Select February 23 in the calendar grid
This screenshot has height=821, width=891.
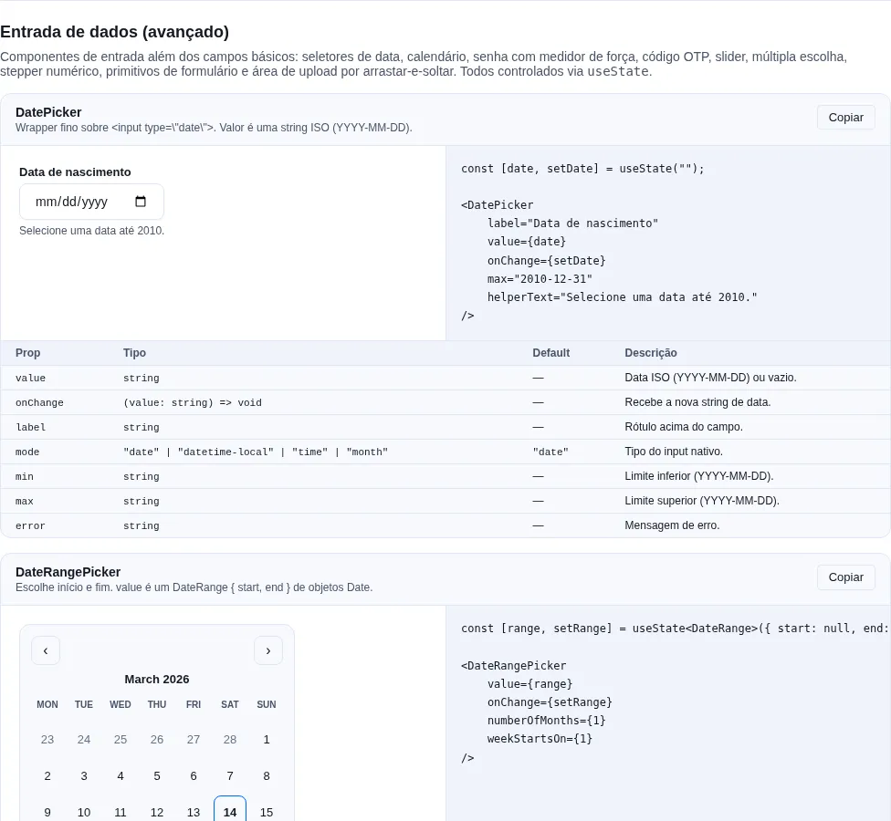click(x=47, y=739)
